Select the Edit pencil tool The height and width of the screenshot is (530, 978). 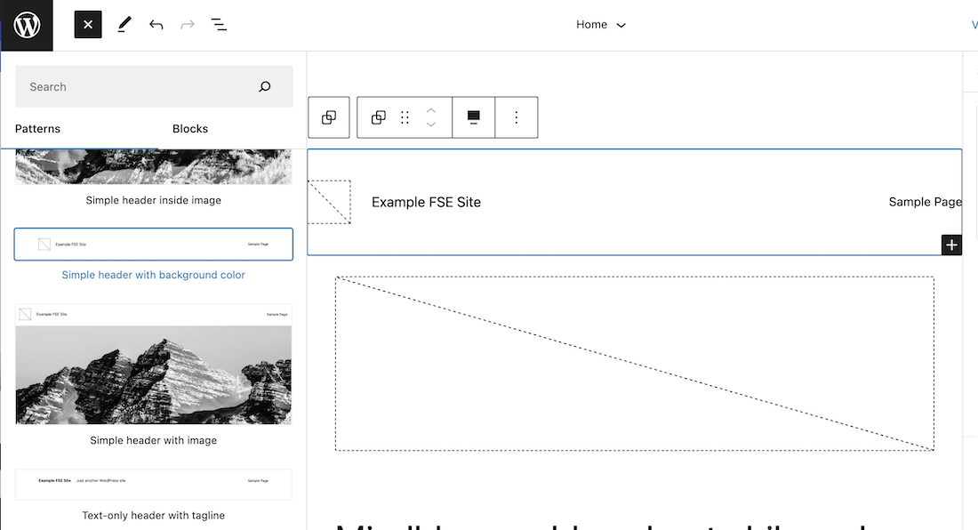point(124,25)
